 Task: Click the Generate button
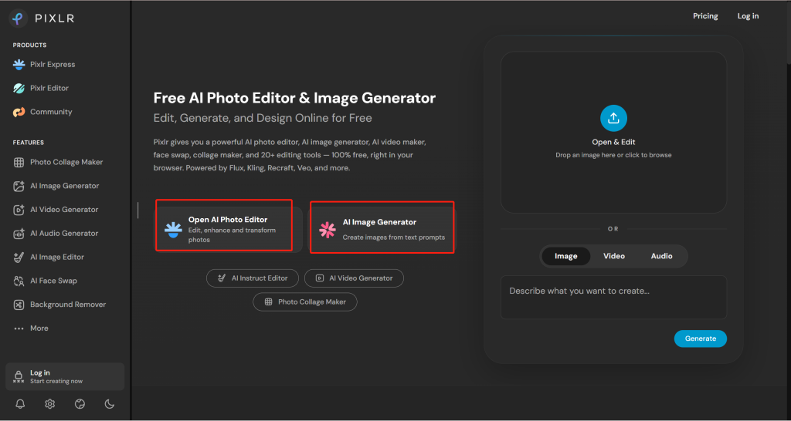click(x=700, y=338)
